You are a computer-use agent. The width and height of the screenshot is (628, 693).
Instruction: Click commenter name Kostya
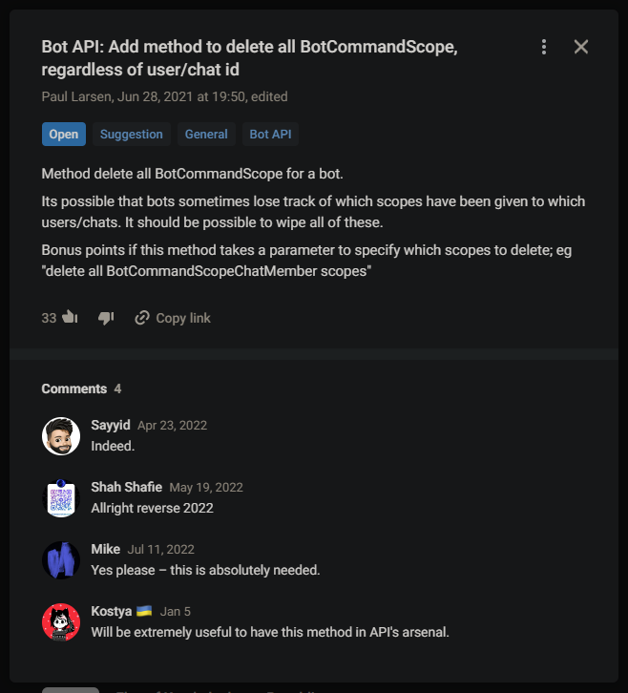113,612
